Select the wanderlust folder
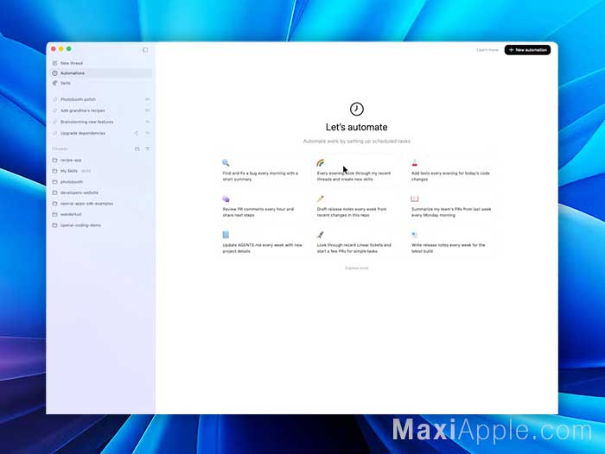605x454 pixels. (101, 214)
